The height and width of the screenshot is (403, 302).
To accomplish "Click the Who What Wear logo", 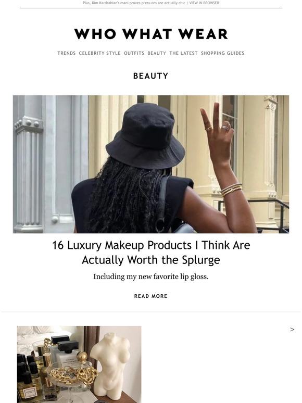I will (x=151, y=34).
